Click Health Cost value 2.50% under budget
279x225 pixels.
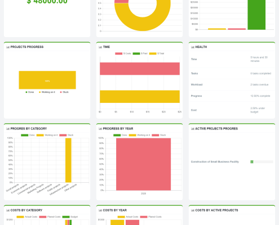pyautogui.click(x=258, y=110)
